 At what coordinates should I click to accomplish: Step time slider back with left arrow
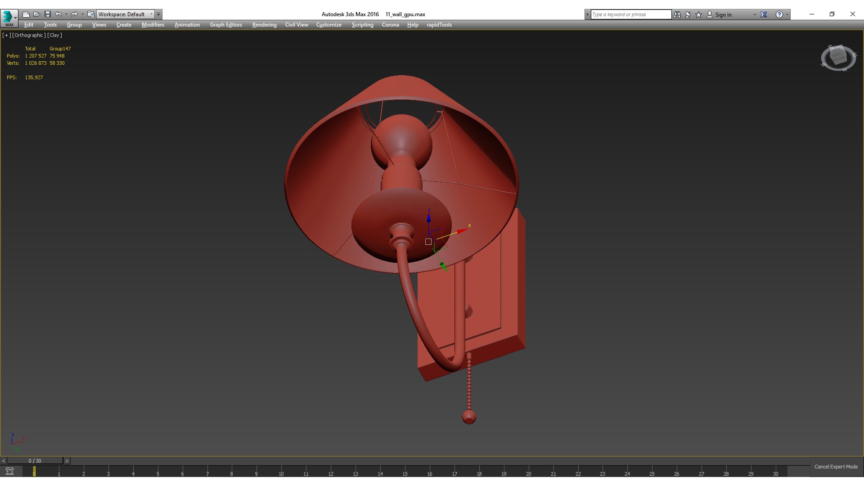point(4,461)
